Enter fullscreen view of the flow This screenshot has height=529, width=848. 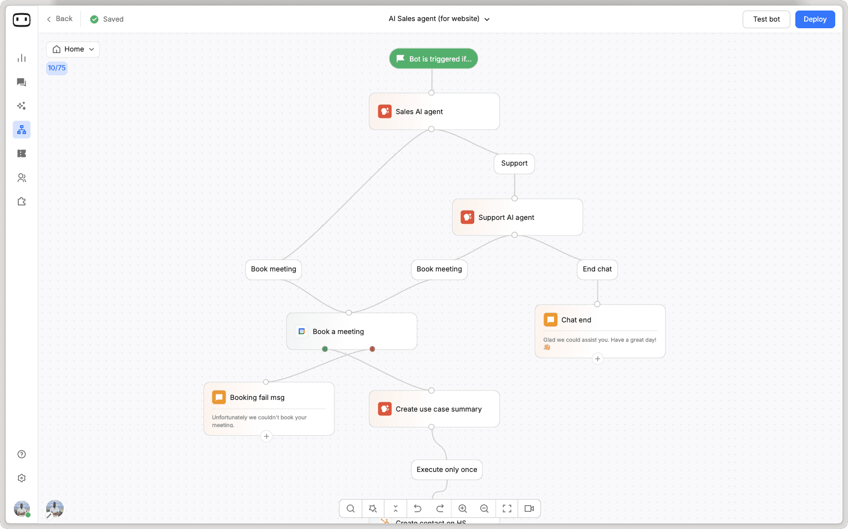coord(506,508)
